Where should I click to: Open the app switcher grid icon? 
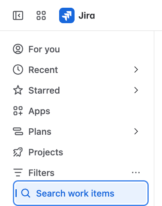coord(41,15)
